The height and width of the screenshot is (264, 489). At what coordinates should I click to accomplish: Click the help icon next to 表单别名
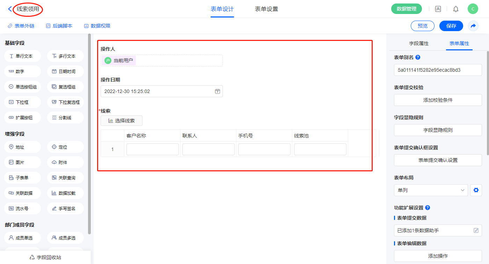tap(418, 57)
